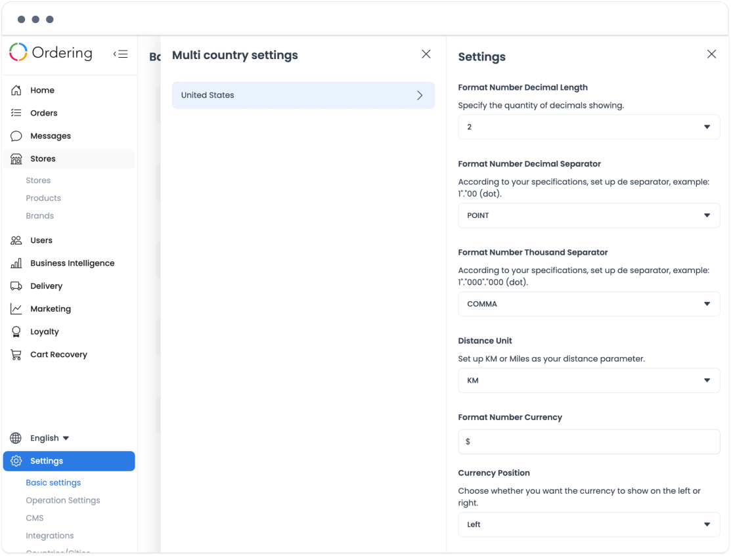Open the Products submenu link
This screenshot has width=731, height=556.
(x=43, y=198)
